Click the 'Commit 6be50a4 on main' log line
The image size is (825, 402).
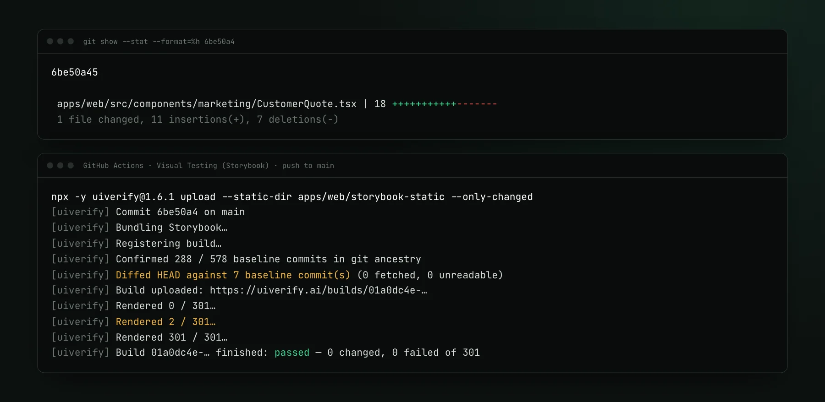pyautogui.click(x=148, y=212)
